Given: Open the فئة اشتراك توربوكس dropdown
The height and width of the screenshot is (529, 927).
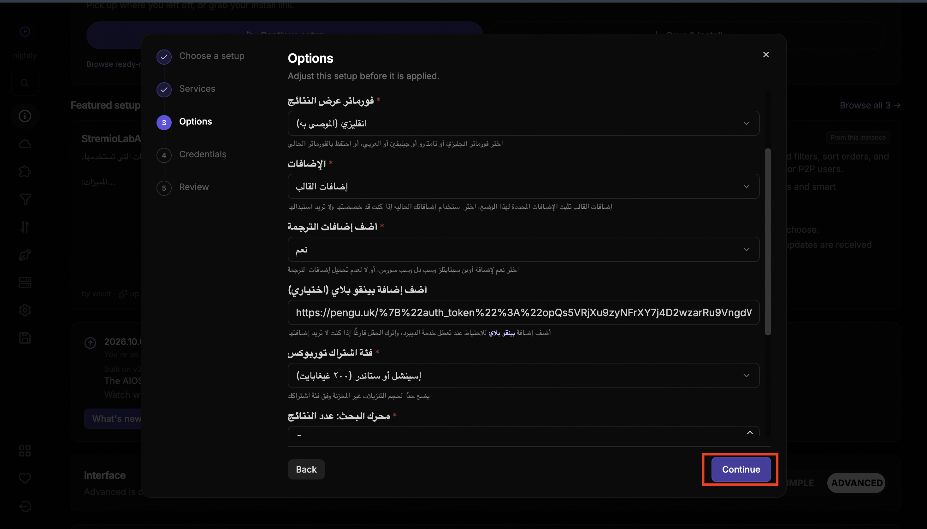Looking at the screenshot, I should [x=523, y=375].
